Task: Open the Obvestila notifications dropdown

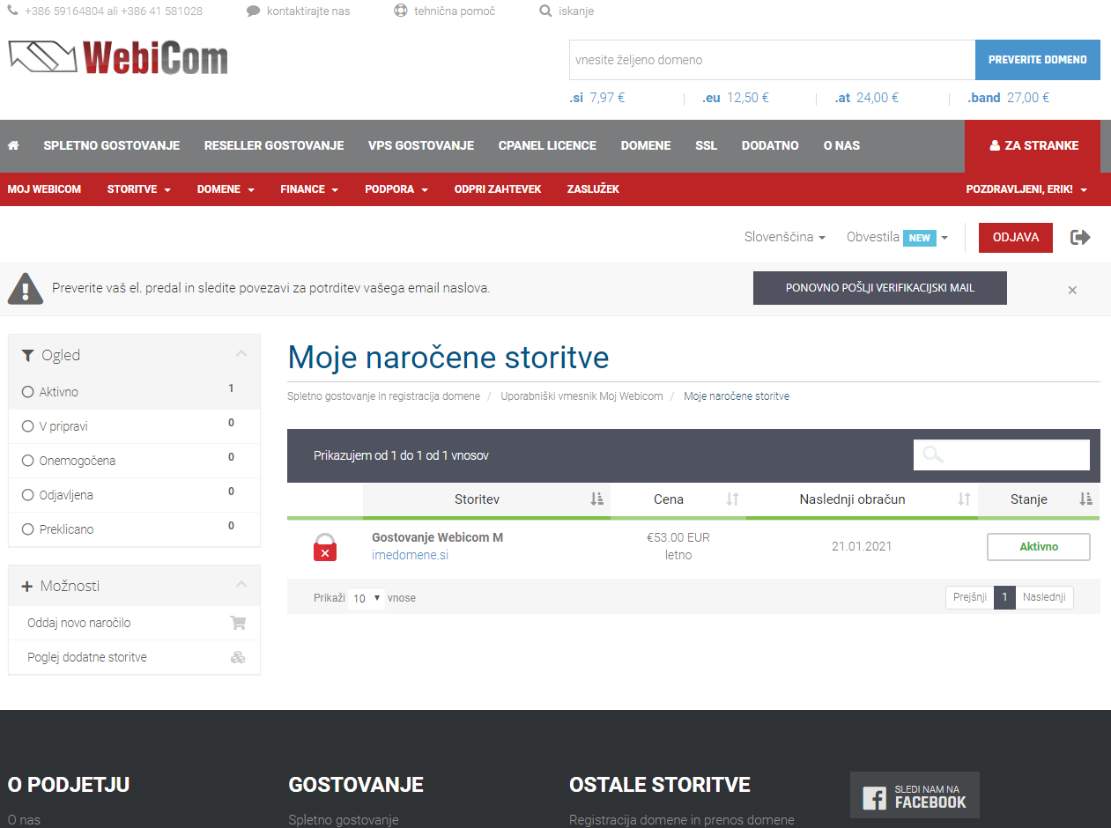Action: pos(897,237)
